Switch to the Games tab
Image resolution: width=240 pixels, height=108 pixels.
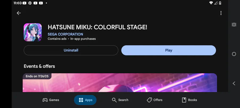point(51,100)
